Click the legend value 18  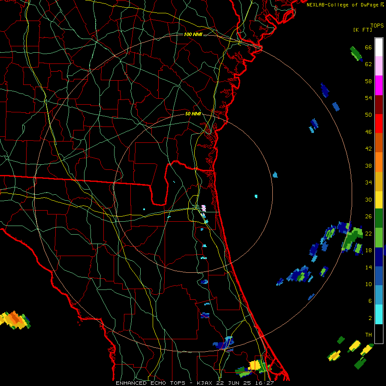pyautogui.click(x=368, y=250)
